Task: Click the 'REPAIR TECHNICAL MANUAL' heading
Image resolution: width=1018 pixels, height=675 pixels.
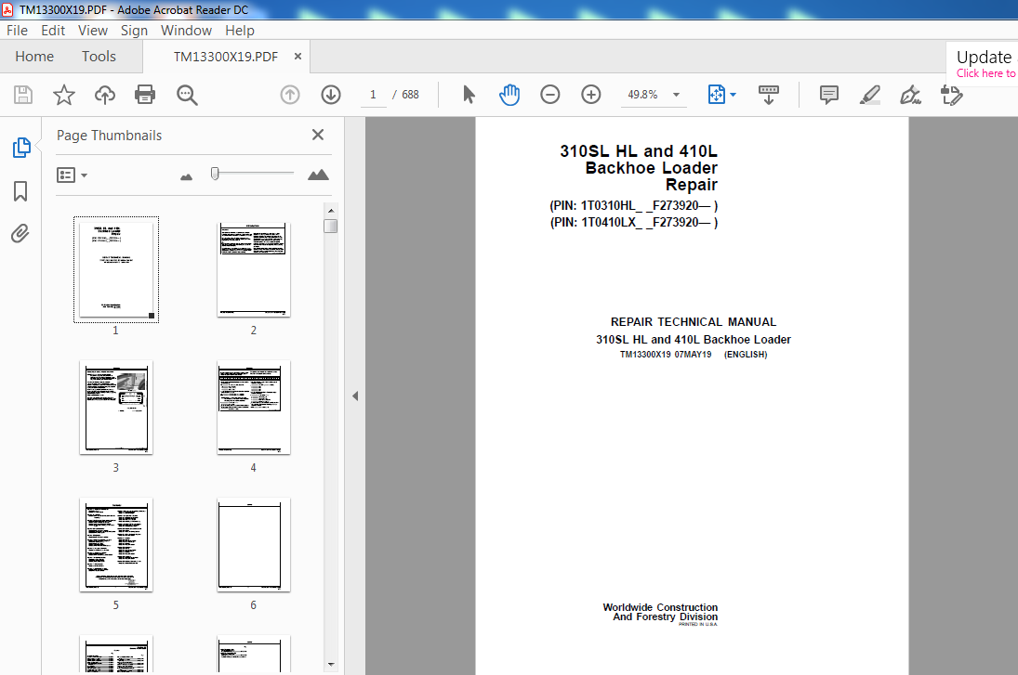Action: tap(694, 321)
